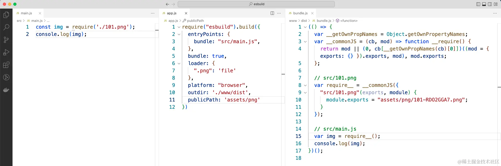Fold line 1 in bundle.js editor
The image size is (501, 166).
coord(305,27)
